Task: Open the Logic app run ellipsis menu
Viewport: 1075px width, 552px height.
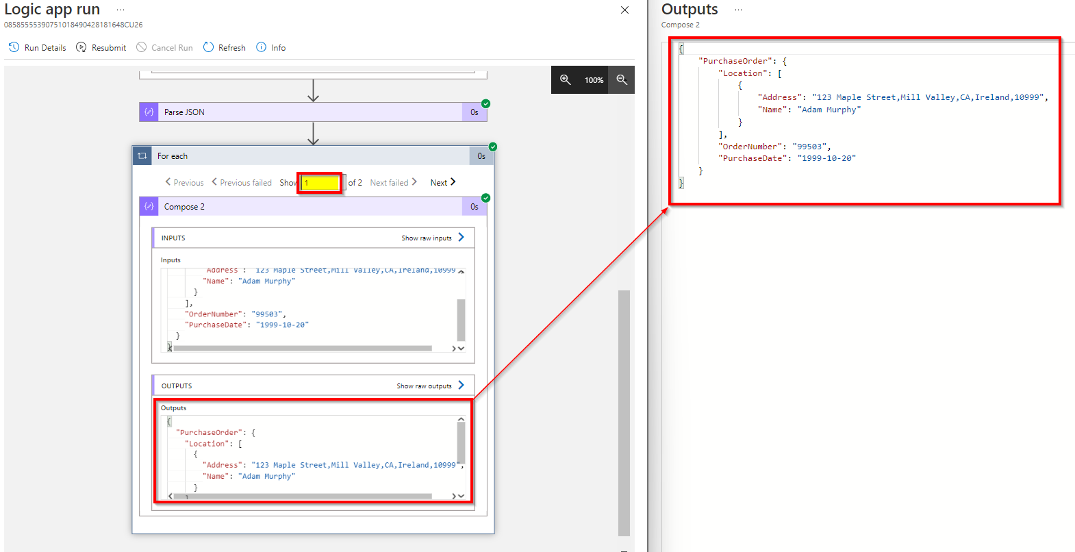Action: pyautogui.click(x=121, y=10)
